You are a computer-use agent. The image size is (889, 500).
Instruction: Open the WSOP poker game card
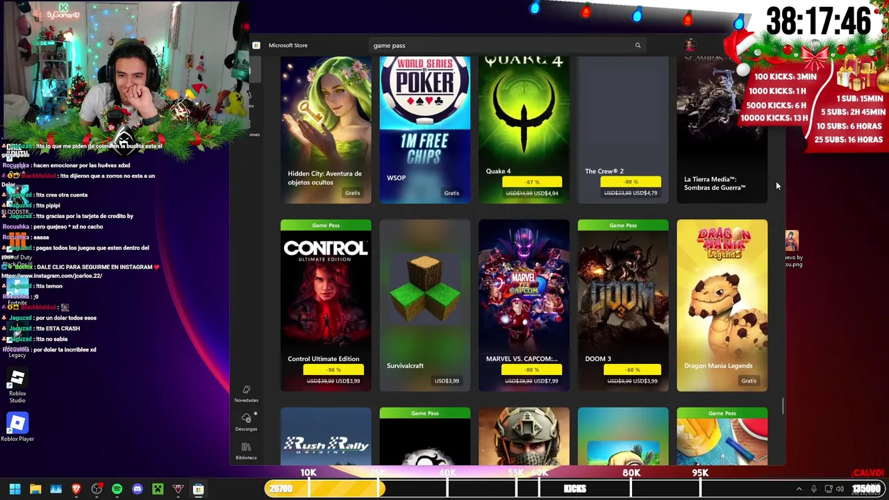[425, 130]
